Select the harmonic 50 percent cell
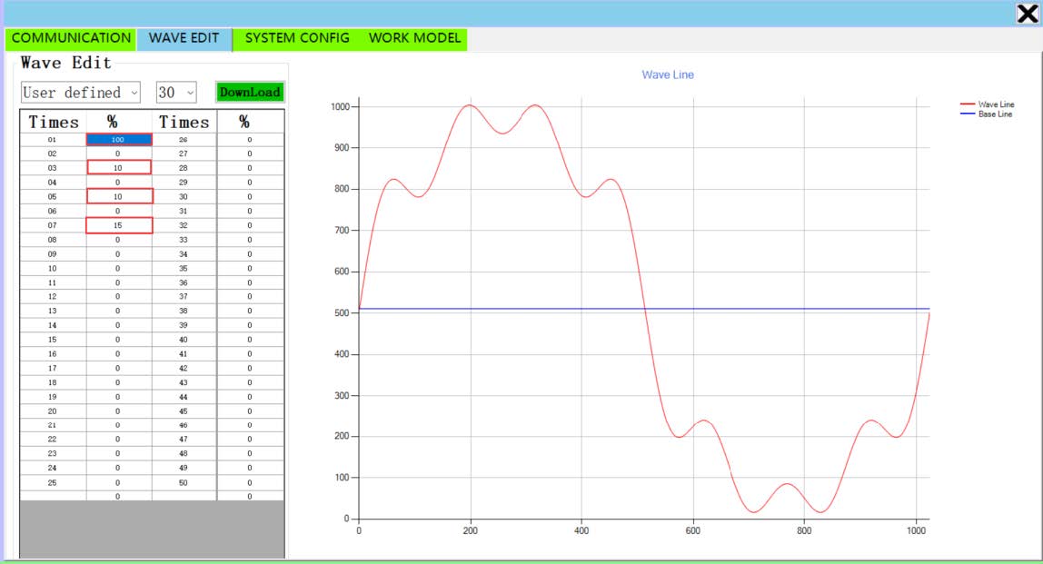Screen dimensions: 1043x564 250,483
